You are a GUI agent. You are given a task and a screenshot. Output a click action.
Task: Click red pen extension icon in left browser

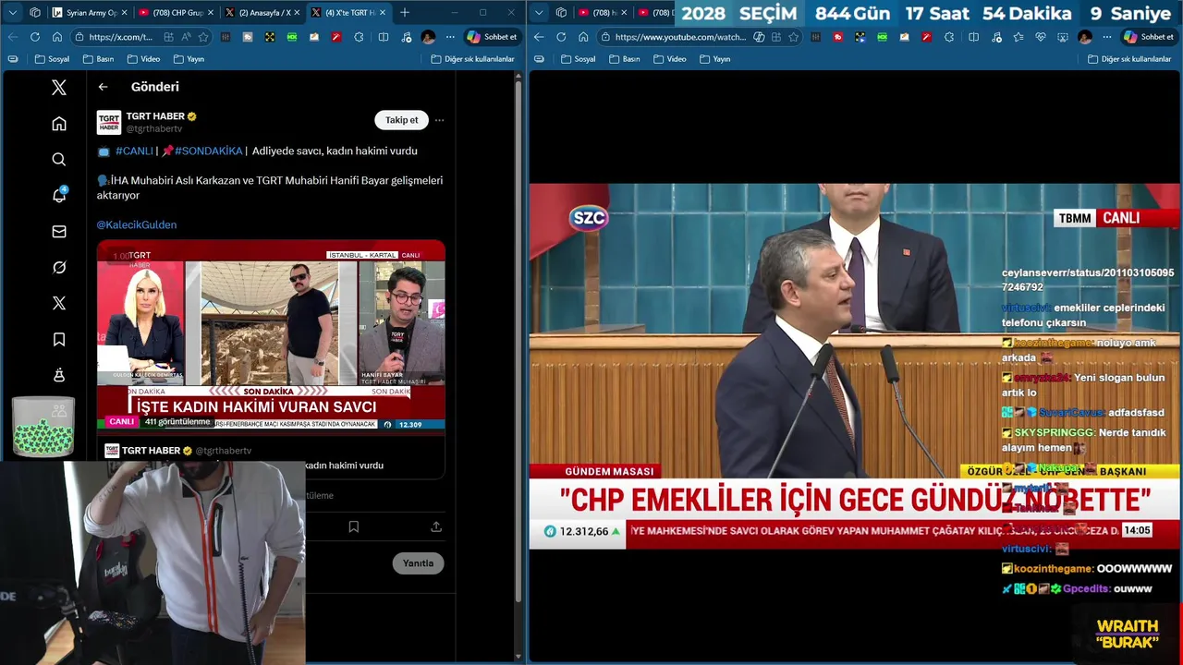[x=336, y=37]
